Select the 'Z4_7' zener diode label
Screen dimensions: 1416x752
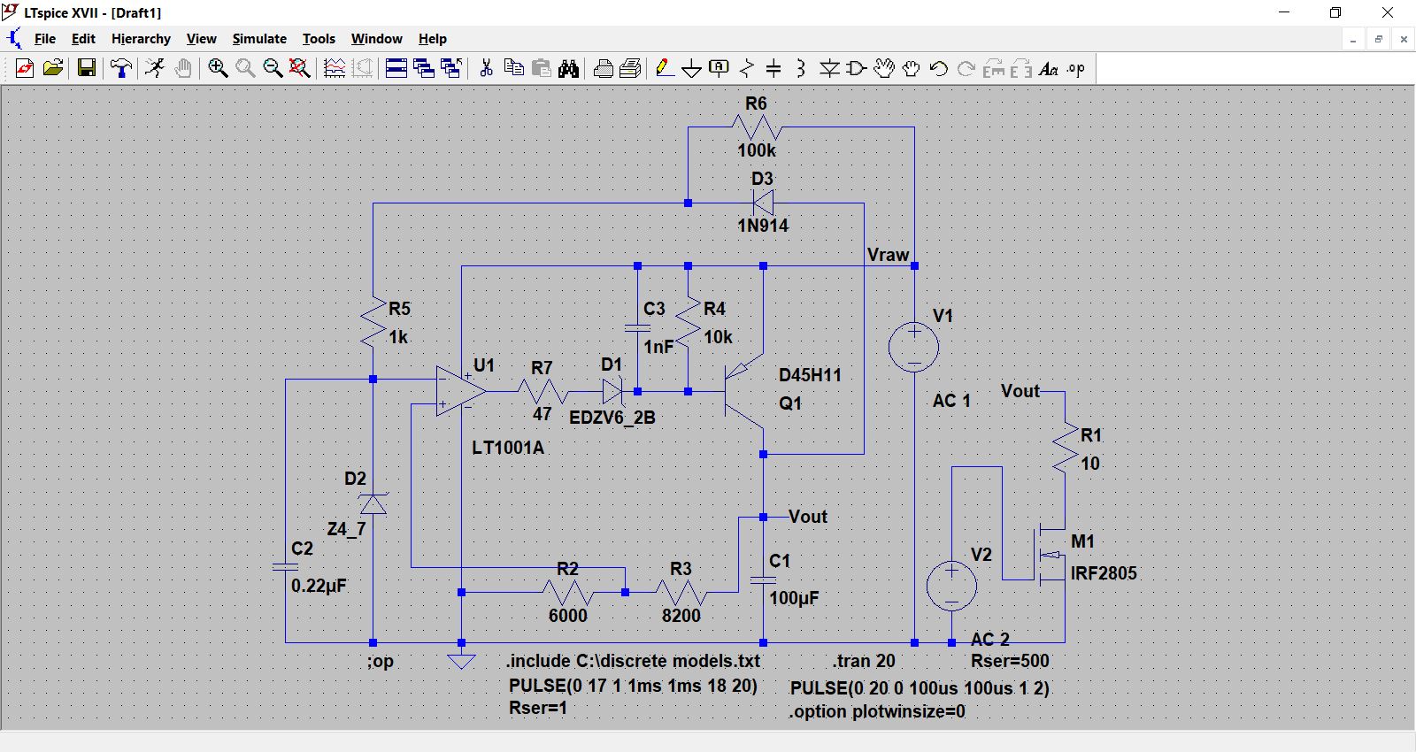[x=346, y=529]
